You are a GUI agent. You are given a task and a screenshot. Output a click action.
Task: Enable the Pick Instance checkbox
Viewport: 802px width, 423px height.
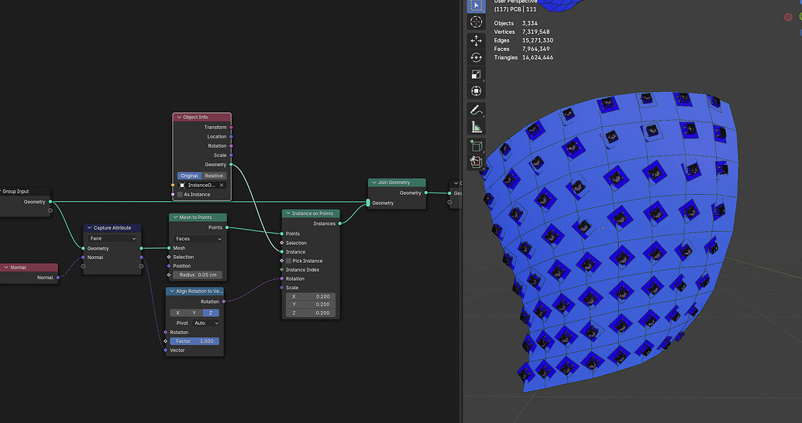[x=288, y=261]
